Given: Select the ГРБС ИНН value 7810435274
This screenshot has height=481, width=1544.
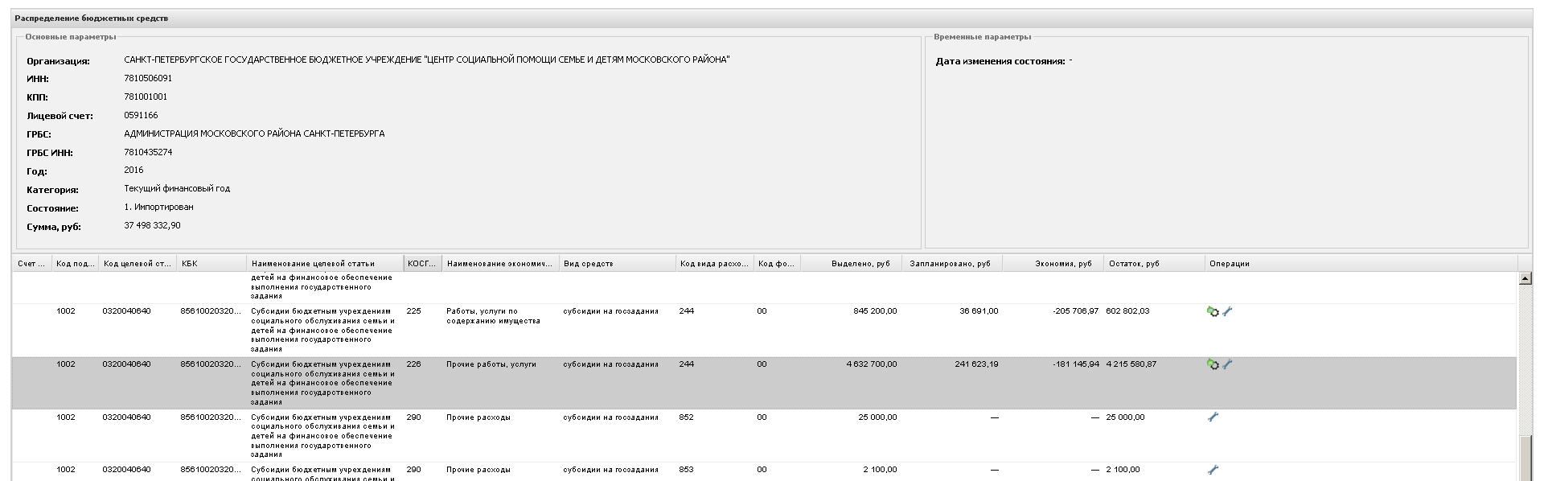Looking at the screenshot, I should pos(148,152).
